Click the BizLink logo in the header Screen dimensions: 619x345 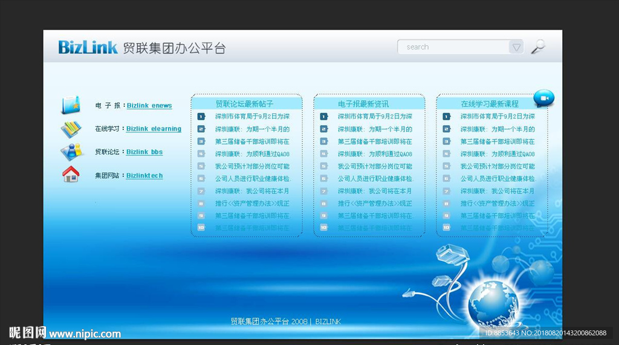88,47
